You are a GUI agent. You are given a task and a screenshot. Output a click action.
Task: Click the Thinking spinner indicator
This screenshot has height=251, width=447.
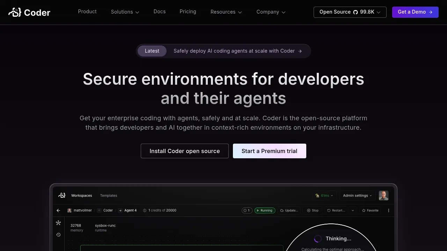click(318, 239)
